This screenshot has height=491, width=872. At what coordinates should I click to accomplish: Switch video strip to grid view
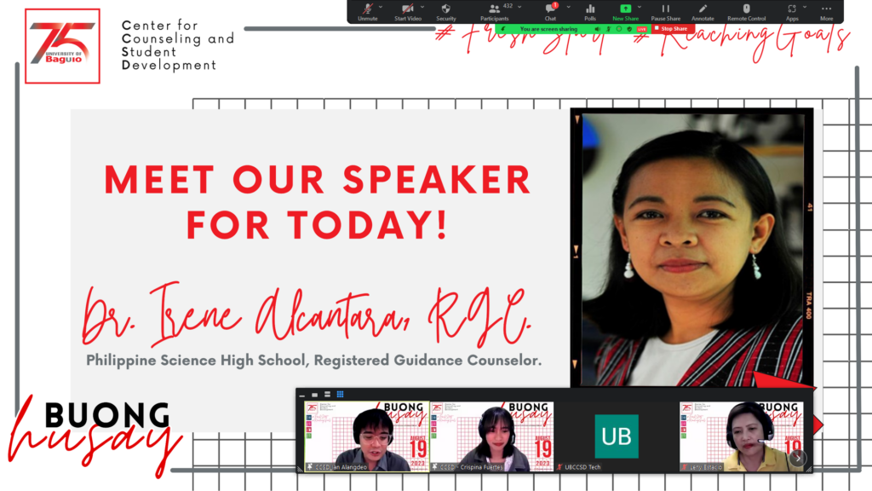point(341,395)
